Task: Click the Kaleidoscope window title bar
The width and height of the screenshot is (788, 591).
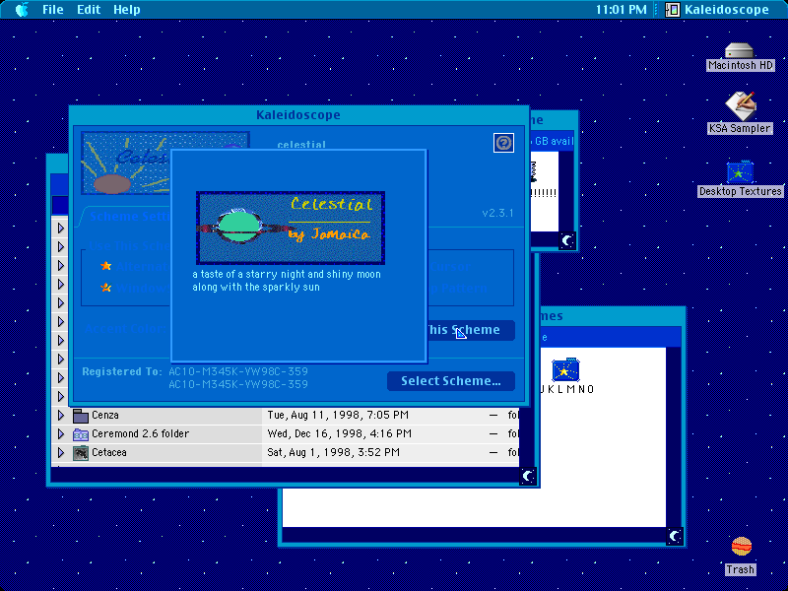Action: [x=298, y=115]
